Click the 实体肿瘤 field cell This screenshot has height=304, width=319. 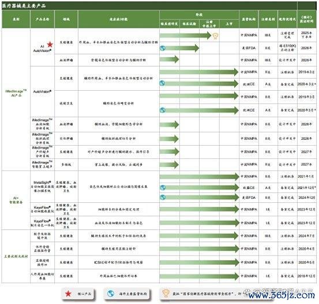click(66, 139)
